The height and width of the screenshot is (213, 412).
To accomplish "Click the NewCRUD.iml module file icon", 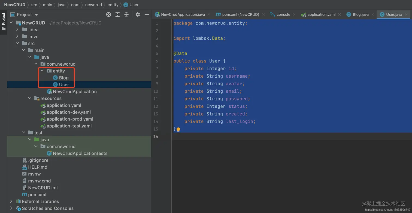I will (25, 188).
